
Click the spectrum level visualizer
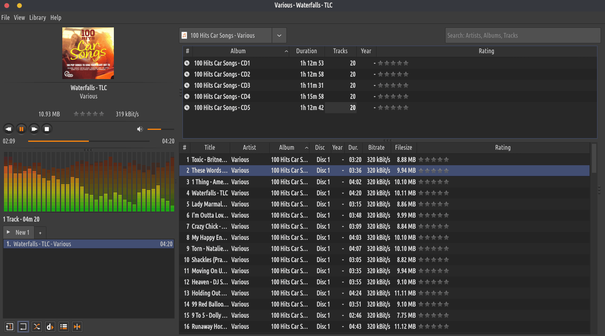[89, 182]
